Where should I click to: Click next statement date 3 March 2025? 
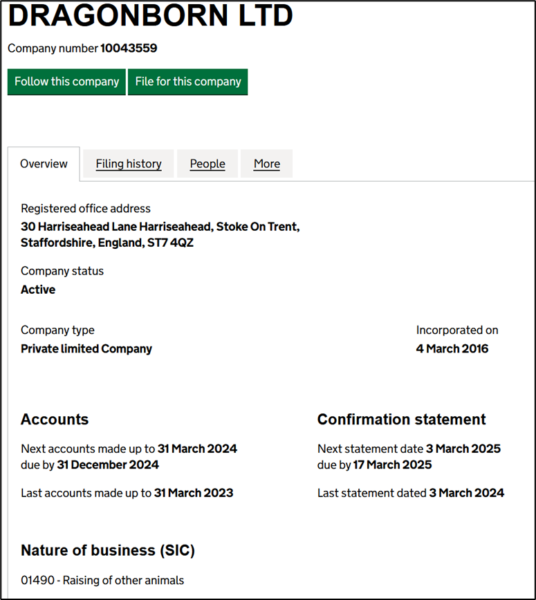463,449
